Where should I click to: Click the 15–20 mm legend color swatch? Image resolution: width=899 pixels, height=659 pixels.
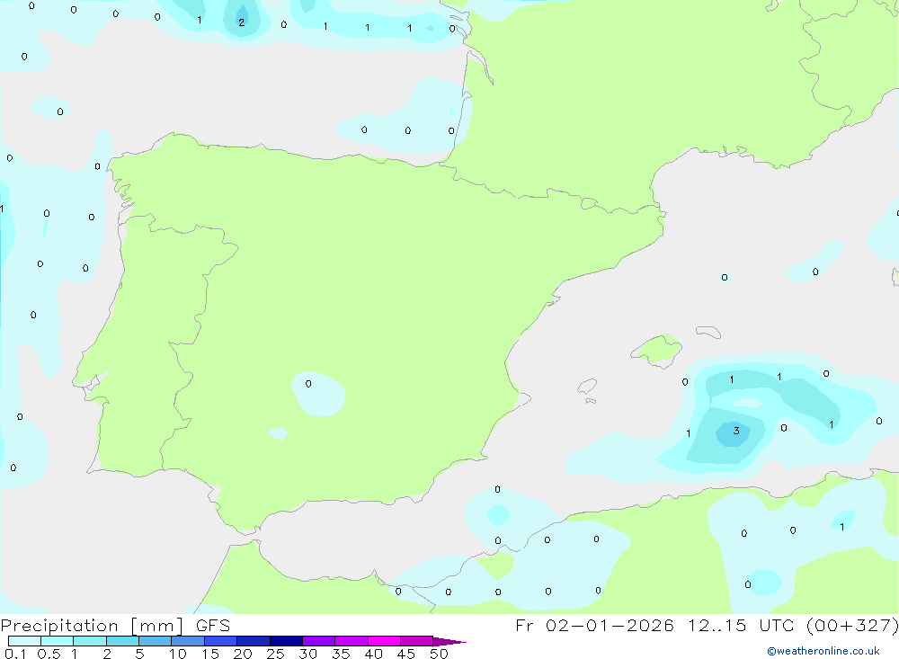point(221,641)
